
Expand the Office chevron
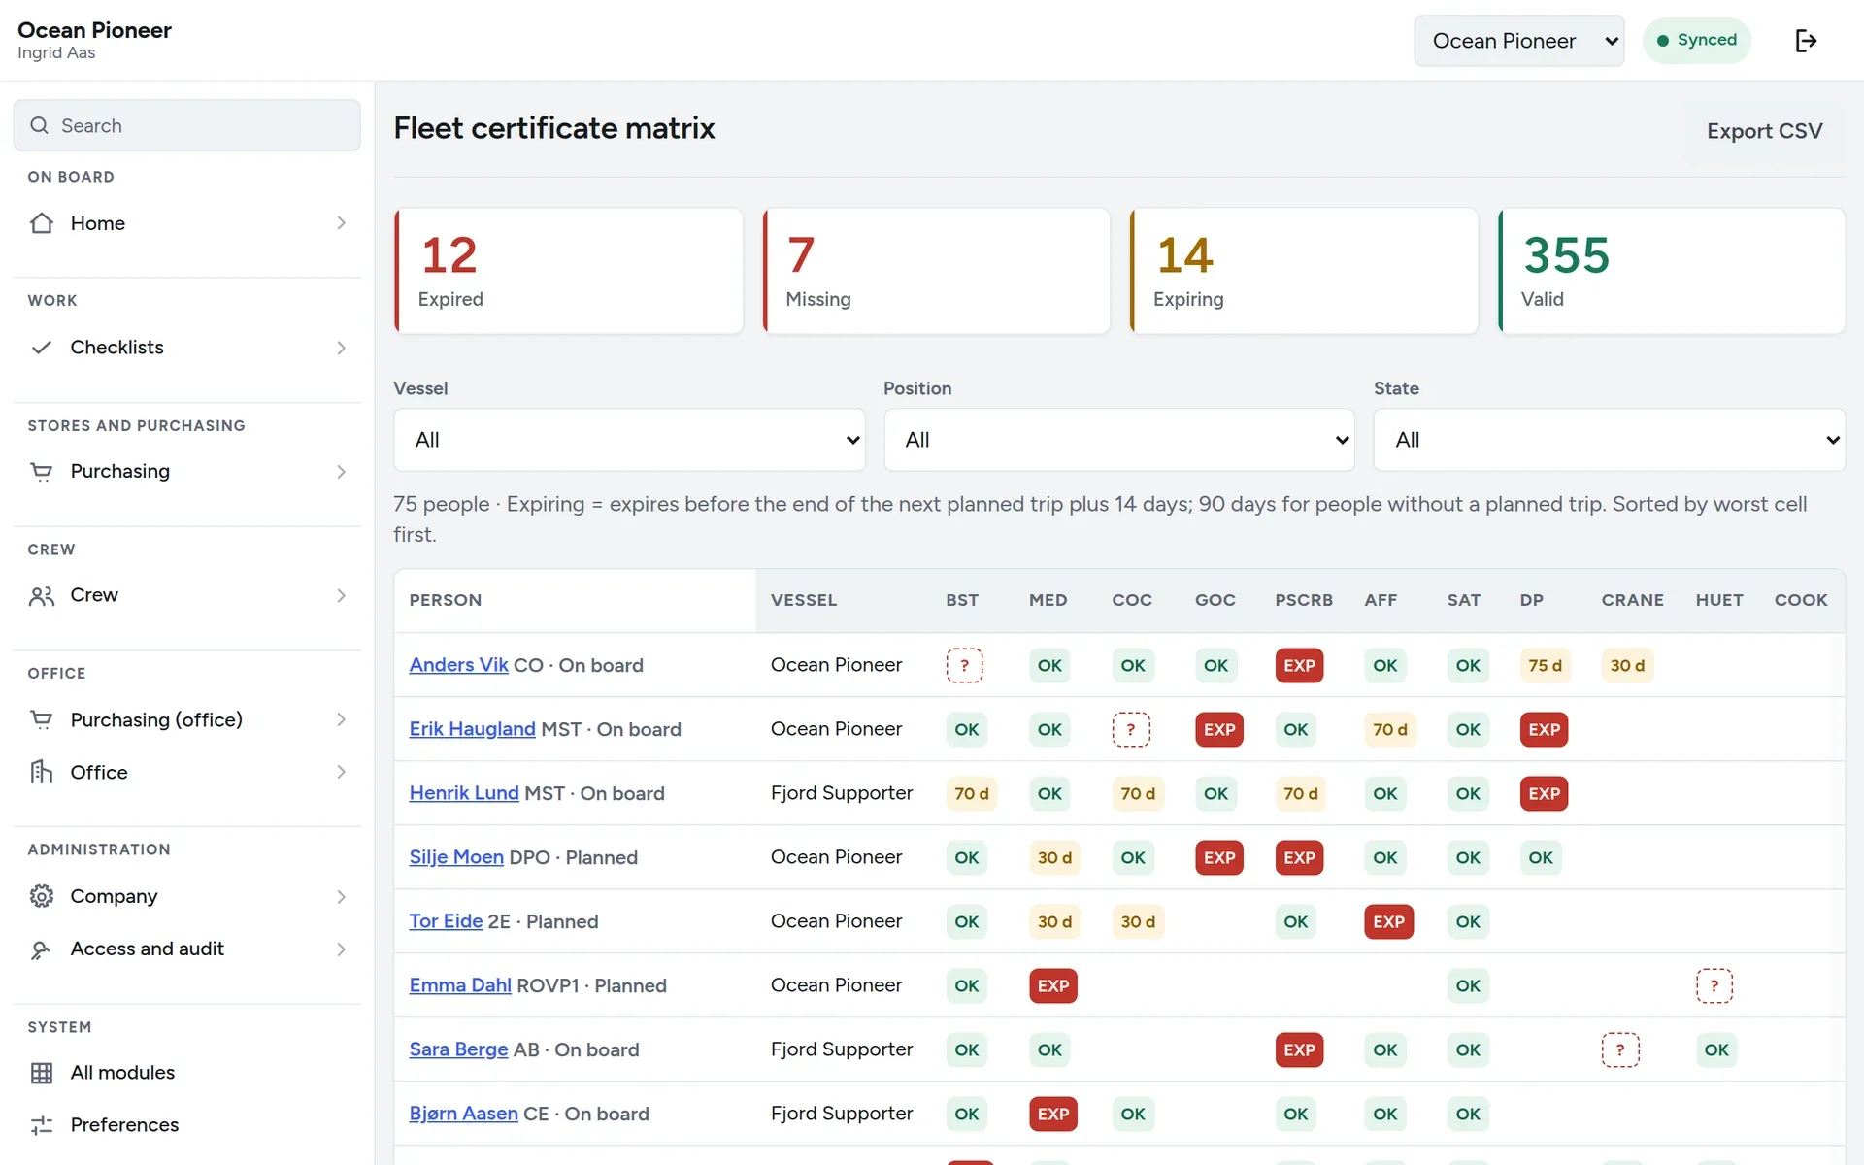coord(341,773)
